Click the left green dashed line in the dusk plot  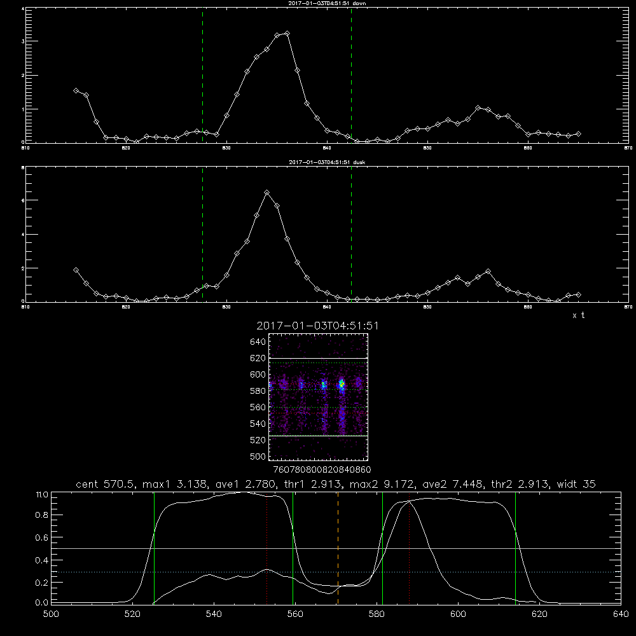[202, 234]
